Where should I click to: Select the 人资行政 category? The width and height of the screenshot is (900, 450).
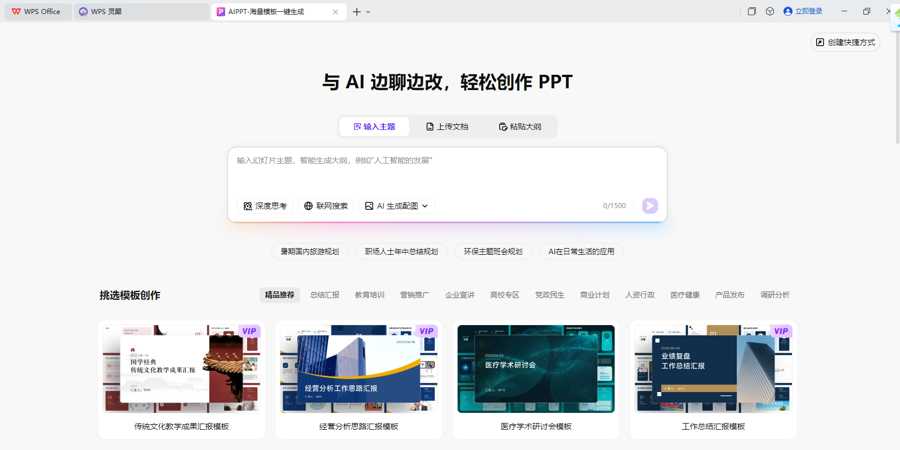[x=640, y=295]
